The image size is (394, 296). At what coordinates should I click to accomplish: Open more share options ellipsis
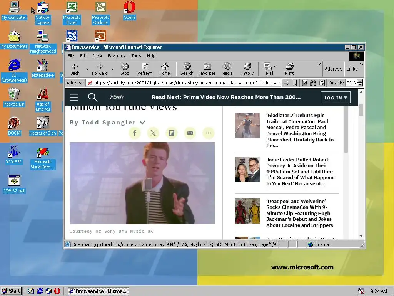(x=209, y=133)
